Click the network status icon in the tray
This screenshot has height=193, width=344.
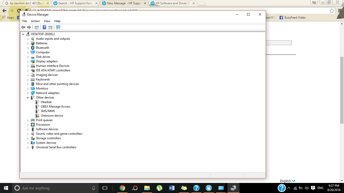(x=295, y=188)
